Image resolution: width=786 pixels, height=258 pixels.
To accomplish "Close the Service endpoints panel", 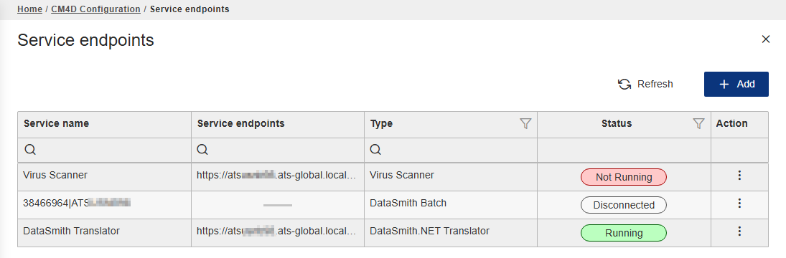I will pos(765,39).
